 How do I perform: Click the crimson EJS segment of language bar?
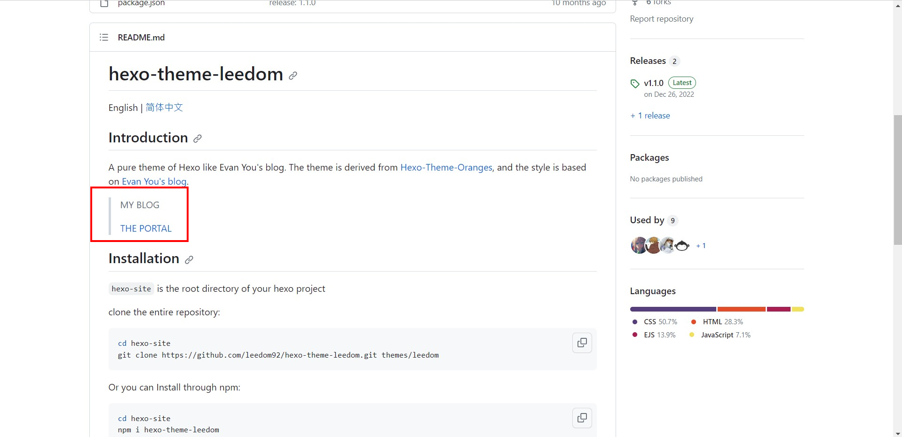[779, 309]
